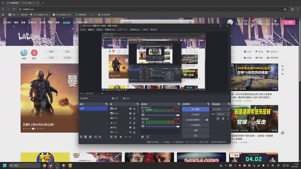The height and width of the screenshot is (169, 301).
Task: Open OBS 场景集合(S) menu
Action: [x=135, y=30]
